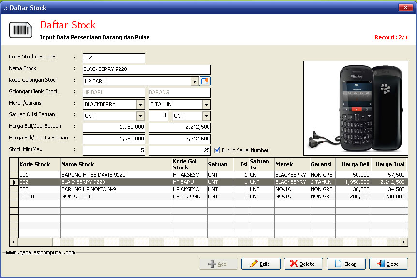Open the Garansi 2 TAHUN dropdown
Viewport: 417px width, 278px height.
click(x=206, y=104)
